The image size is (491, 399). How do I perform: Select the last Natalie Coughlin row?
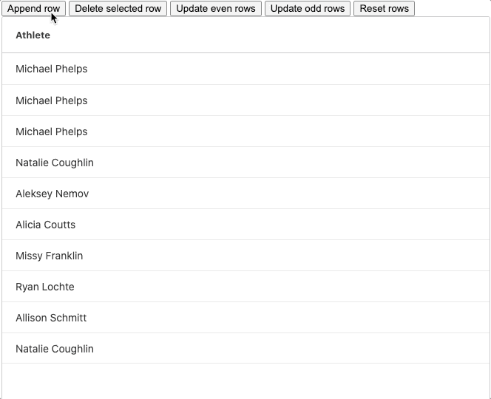click(x=245, y=348)
